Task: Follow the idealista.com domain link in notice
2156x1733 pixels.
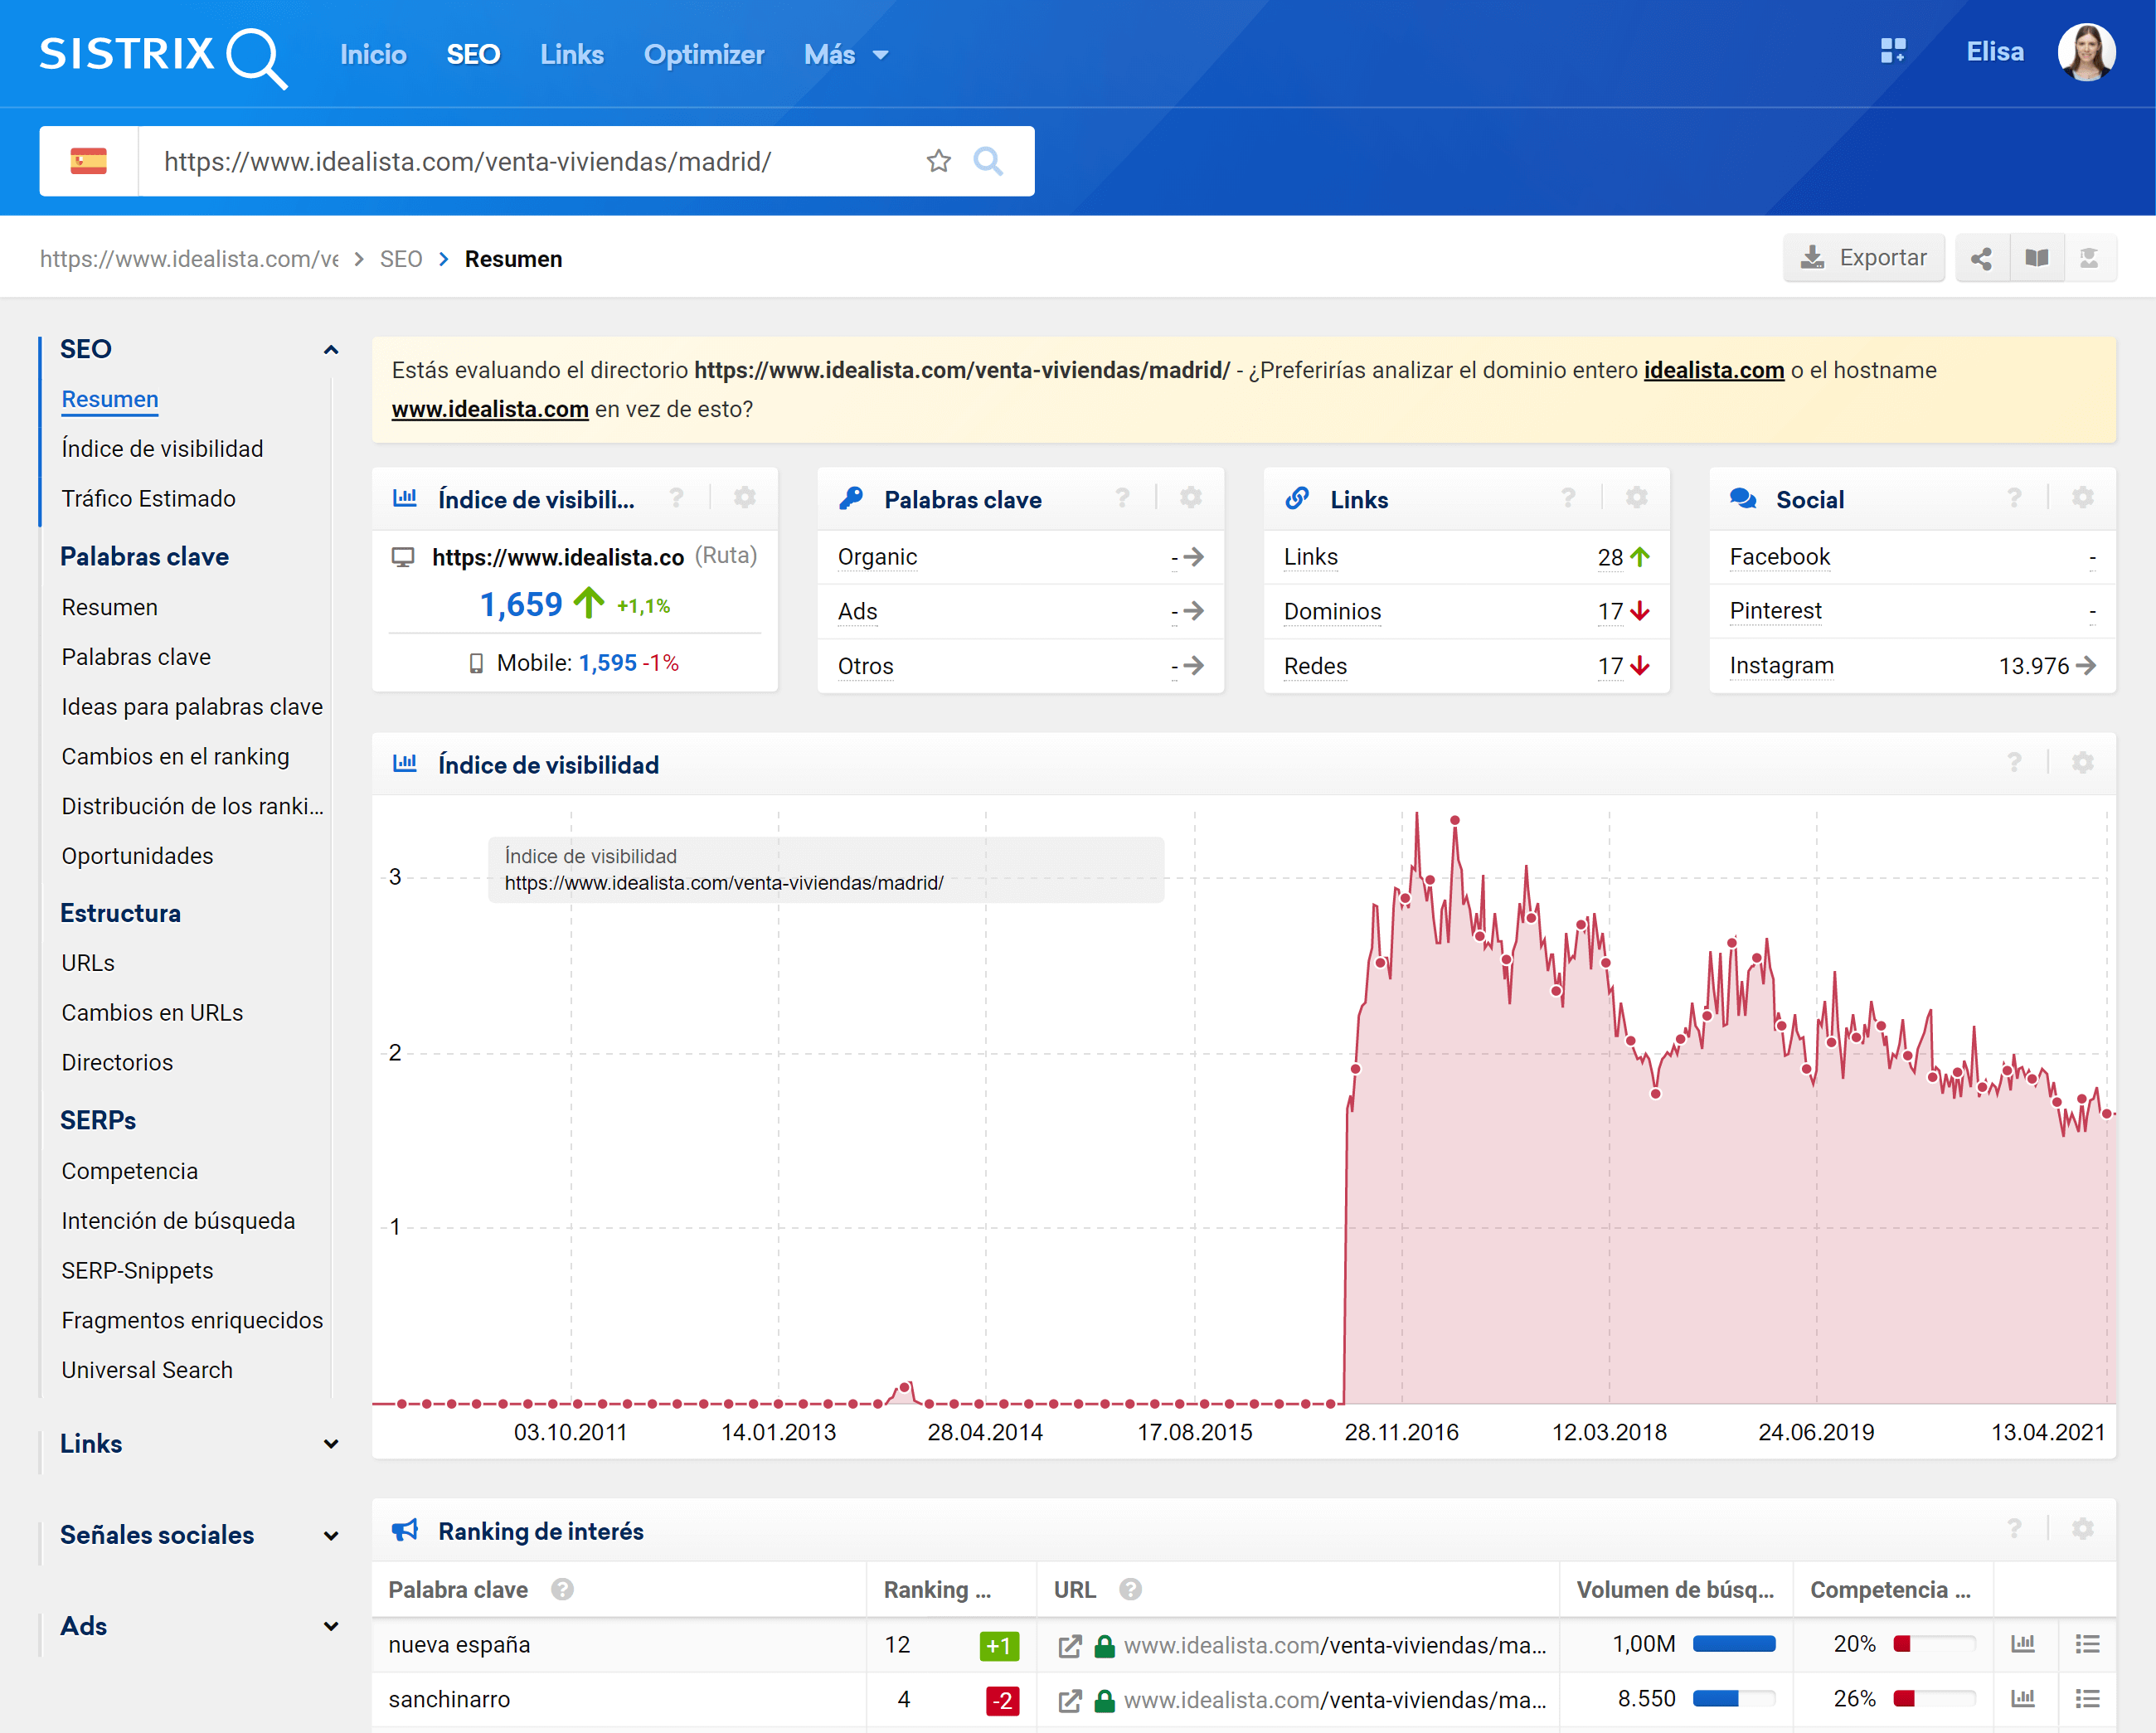Action: tap(1713, 371)
